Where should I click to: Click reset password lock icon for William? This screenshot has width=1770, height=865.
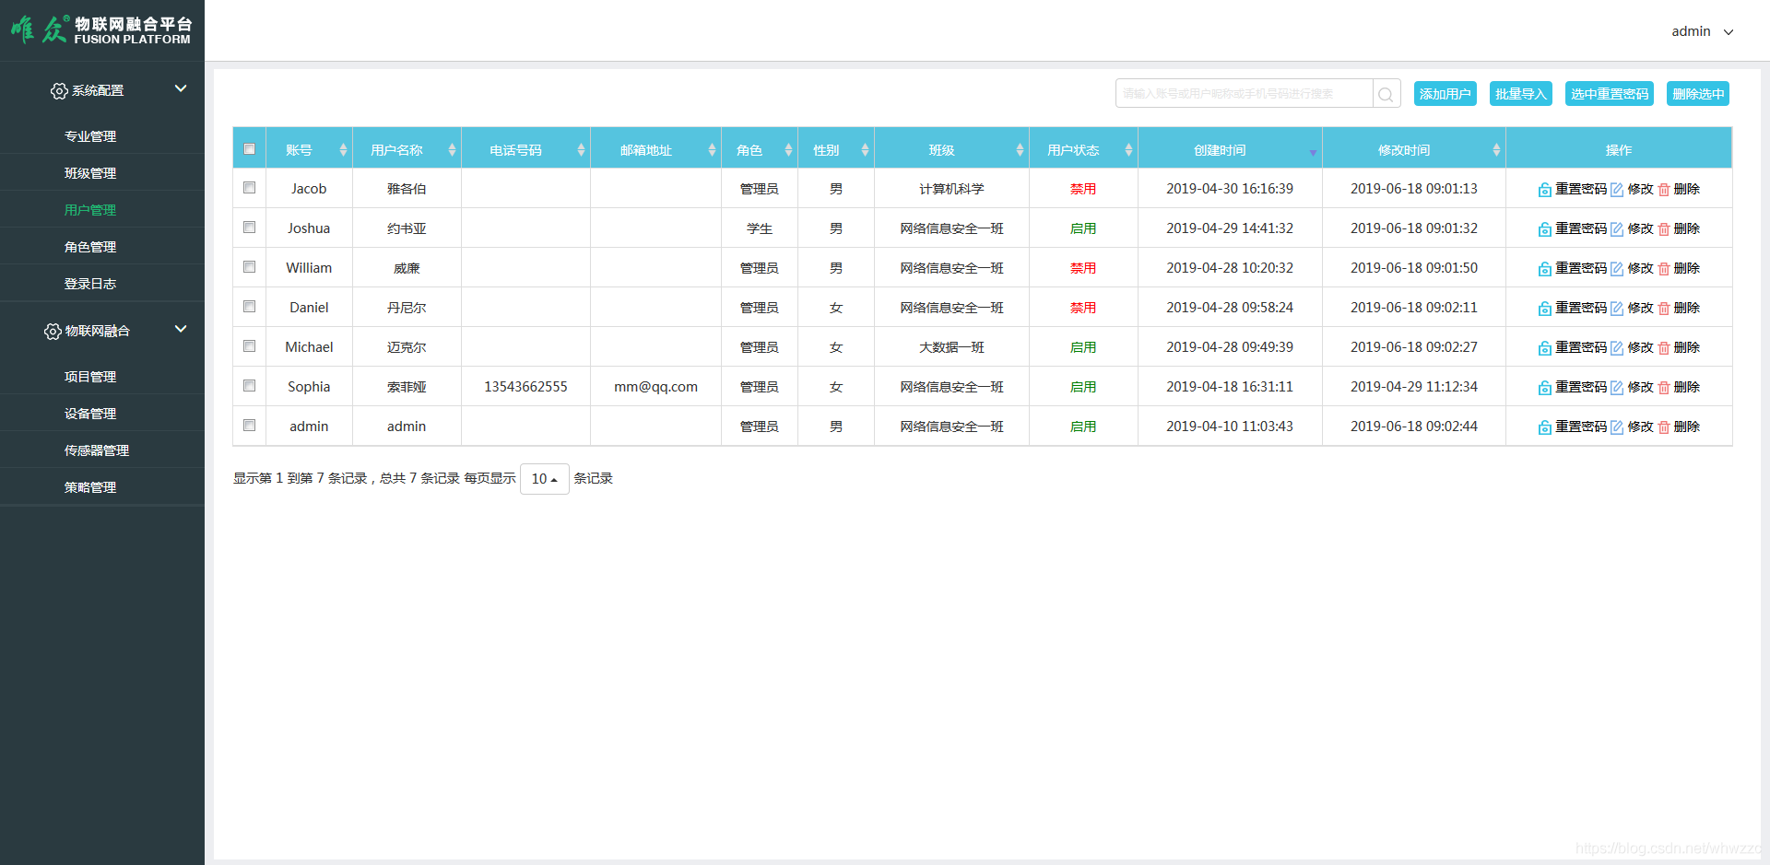click(1544, 269)
